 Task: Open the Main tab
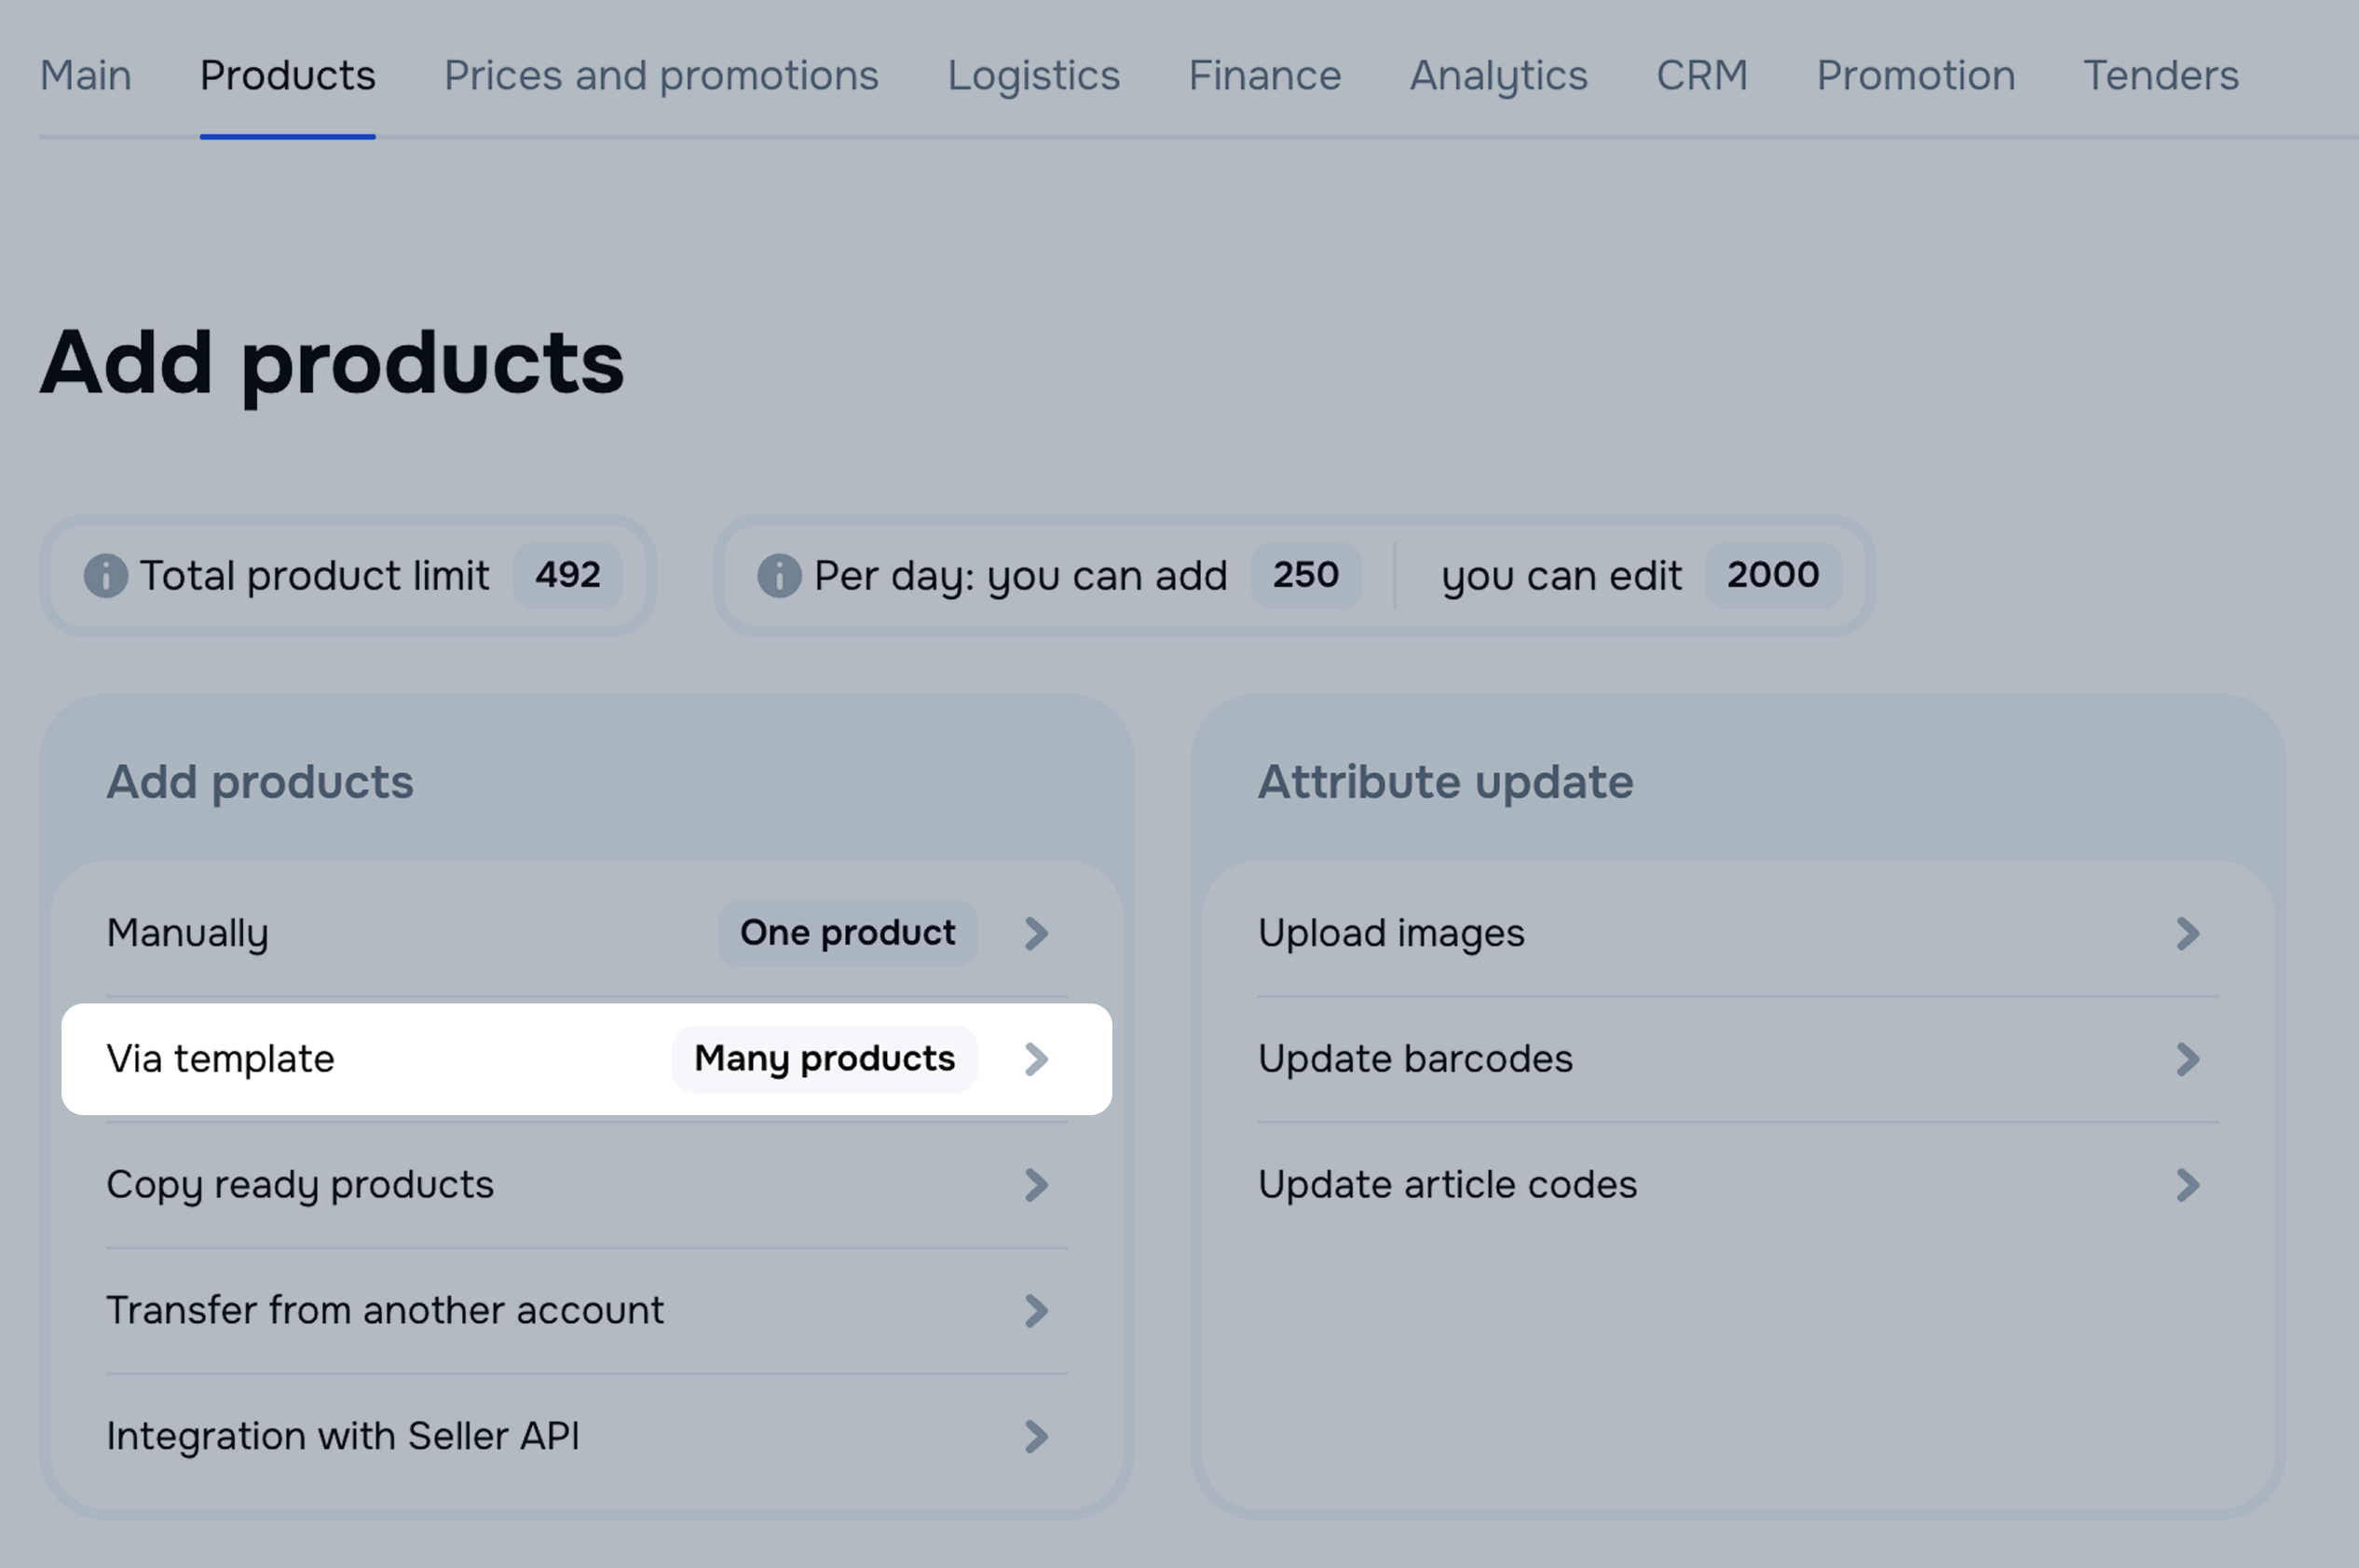coord(85,76)
